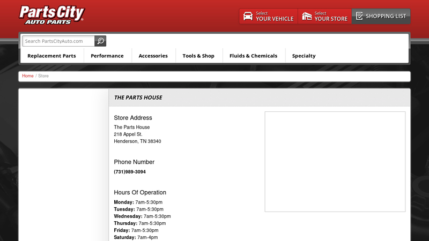Image resolution: width=429 pixels, height=241 pixels.
Task: Open the Replacement Parts menu
Action: 51,56
